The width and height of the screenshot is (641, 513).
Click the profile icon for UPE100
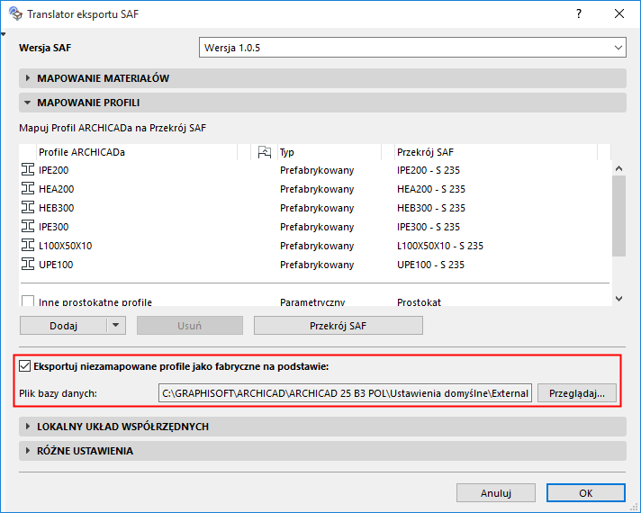[x=28, y=264]
